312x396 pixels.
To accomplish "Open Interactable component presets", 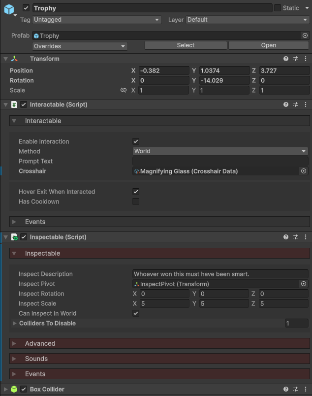I will [x=296, y=104].
